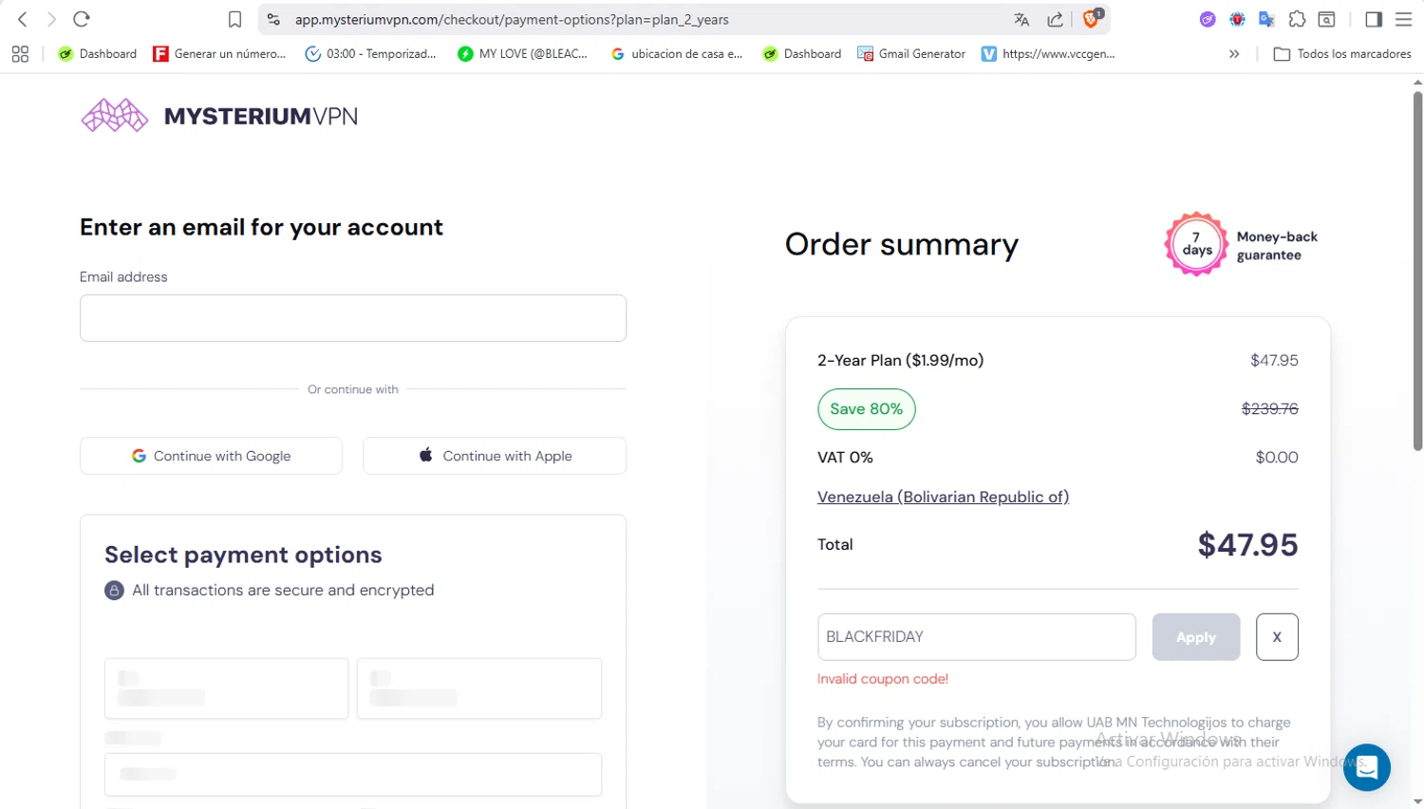Click Continue with Apple button

click(495, 456)
